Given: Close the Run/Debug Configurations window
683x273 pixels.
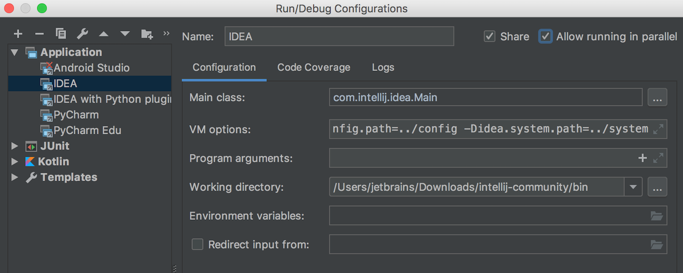Looking at the screenshot, I should [9, 8].
